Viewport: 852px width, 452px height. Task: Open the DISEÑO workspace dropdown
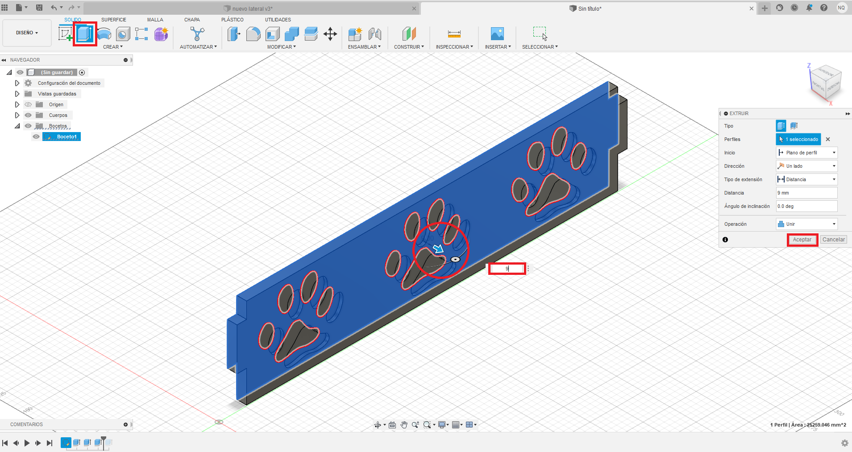click(x=27, y=33)
